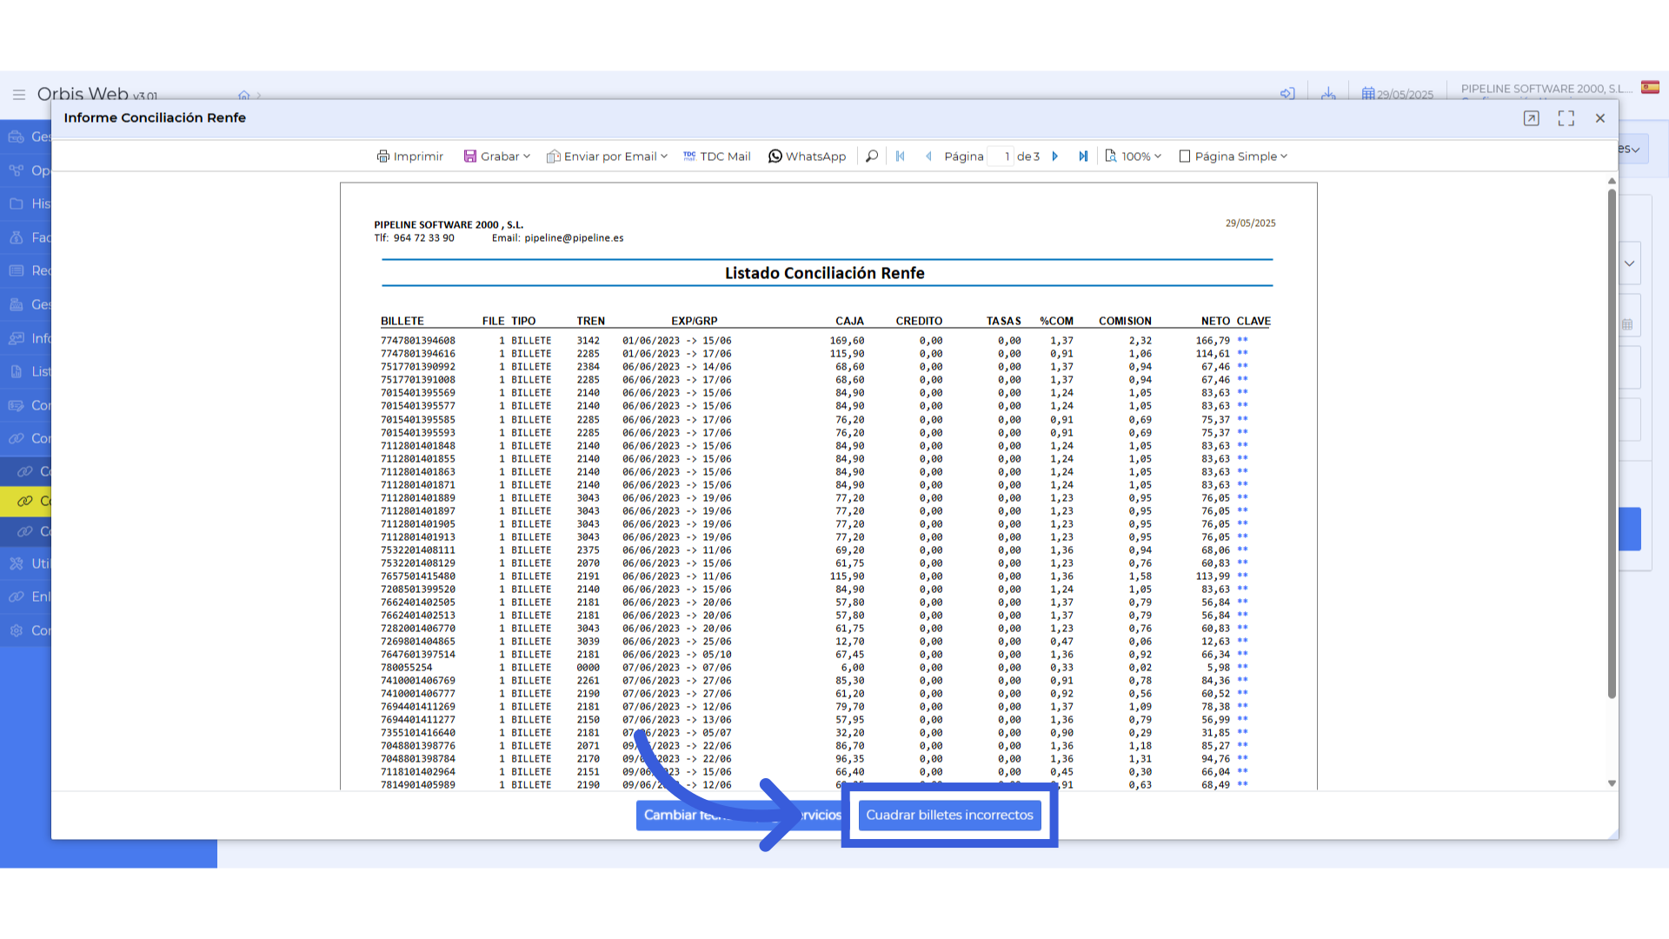
Task: Click the Listado Conciliación Renfe title
Action: point(824,273)
